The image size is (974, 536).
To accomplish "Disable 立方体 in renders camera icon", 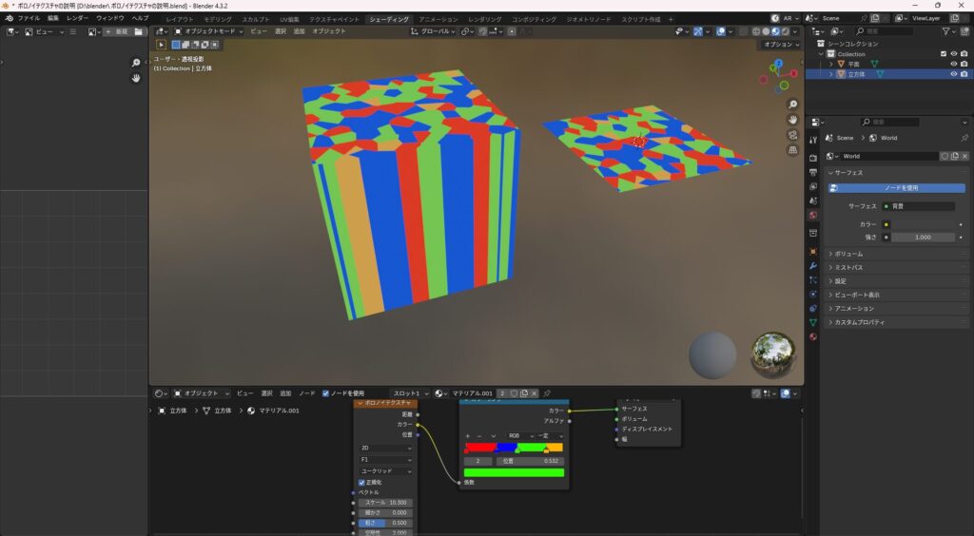I will click(x=964, y=74).
